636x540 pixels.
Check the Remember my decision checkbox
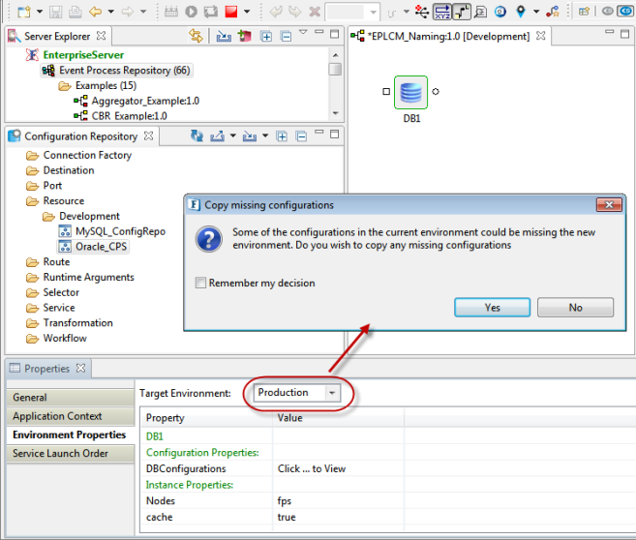200,284
